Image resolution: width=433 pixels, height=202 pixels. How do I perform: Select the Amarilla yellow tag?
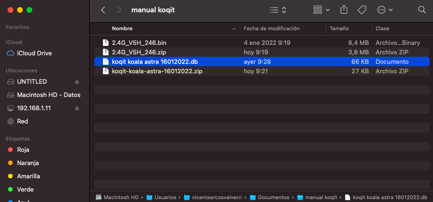pyautogui.click(x=28, y=176)
